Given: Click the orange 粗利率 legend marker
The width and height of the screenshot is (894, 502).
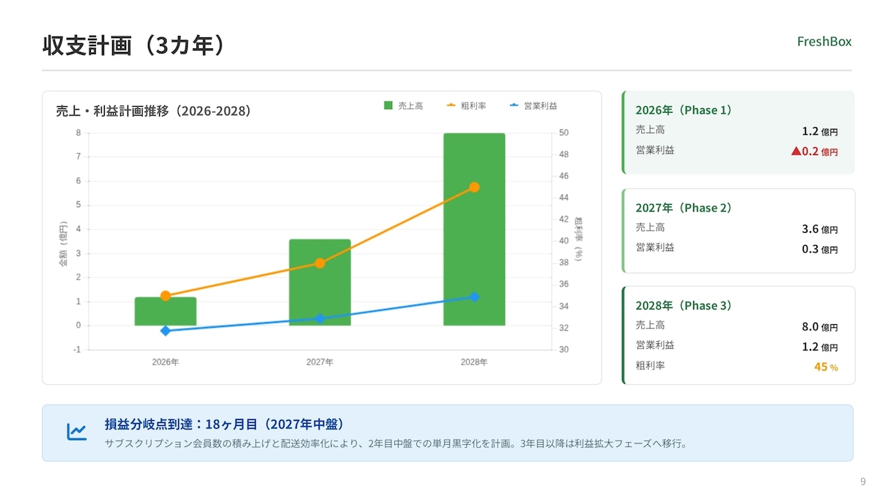Looking at the screenshot, I should (451, 105).
